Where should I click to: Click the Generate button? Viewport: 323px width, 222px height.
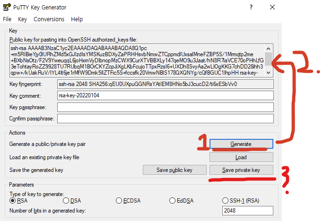[x=242, y=144]
